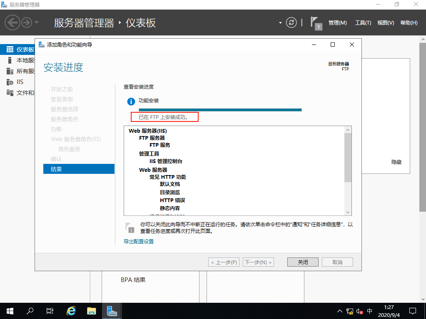The image size is (426, 319).
Task: Open the 视图(V) menu
Action: tap(386, 23)
